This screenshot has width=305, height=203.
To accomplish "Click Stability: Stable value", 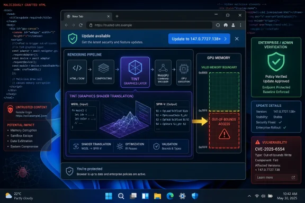I will [x=277, y=117].
